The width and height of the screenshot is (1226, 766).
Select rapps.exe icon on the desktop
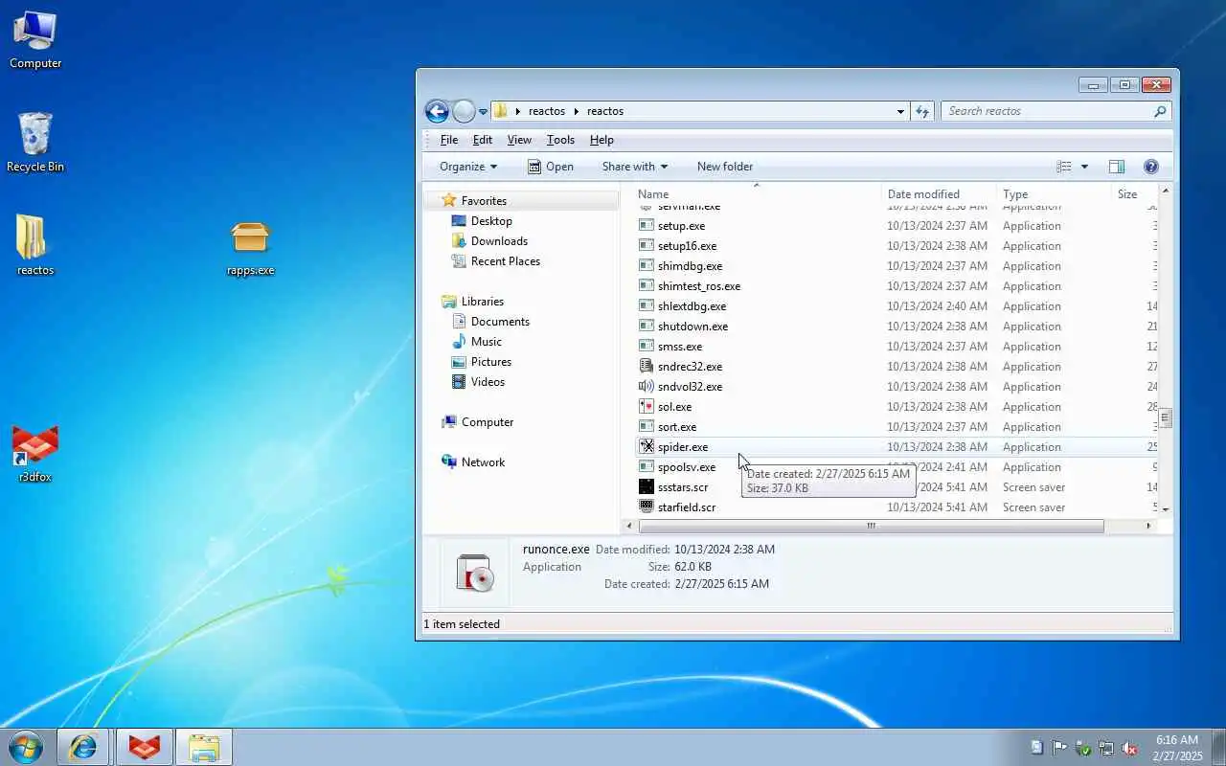(250, 247)
